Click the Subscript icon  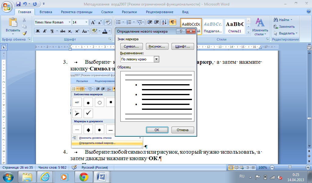(x=70, y=31)
